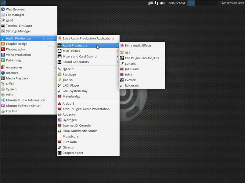
Task: Click the Qtractor icon
Action: (x=60, y=147)
